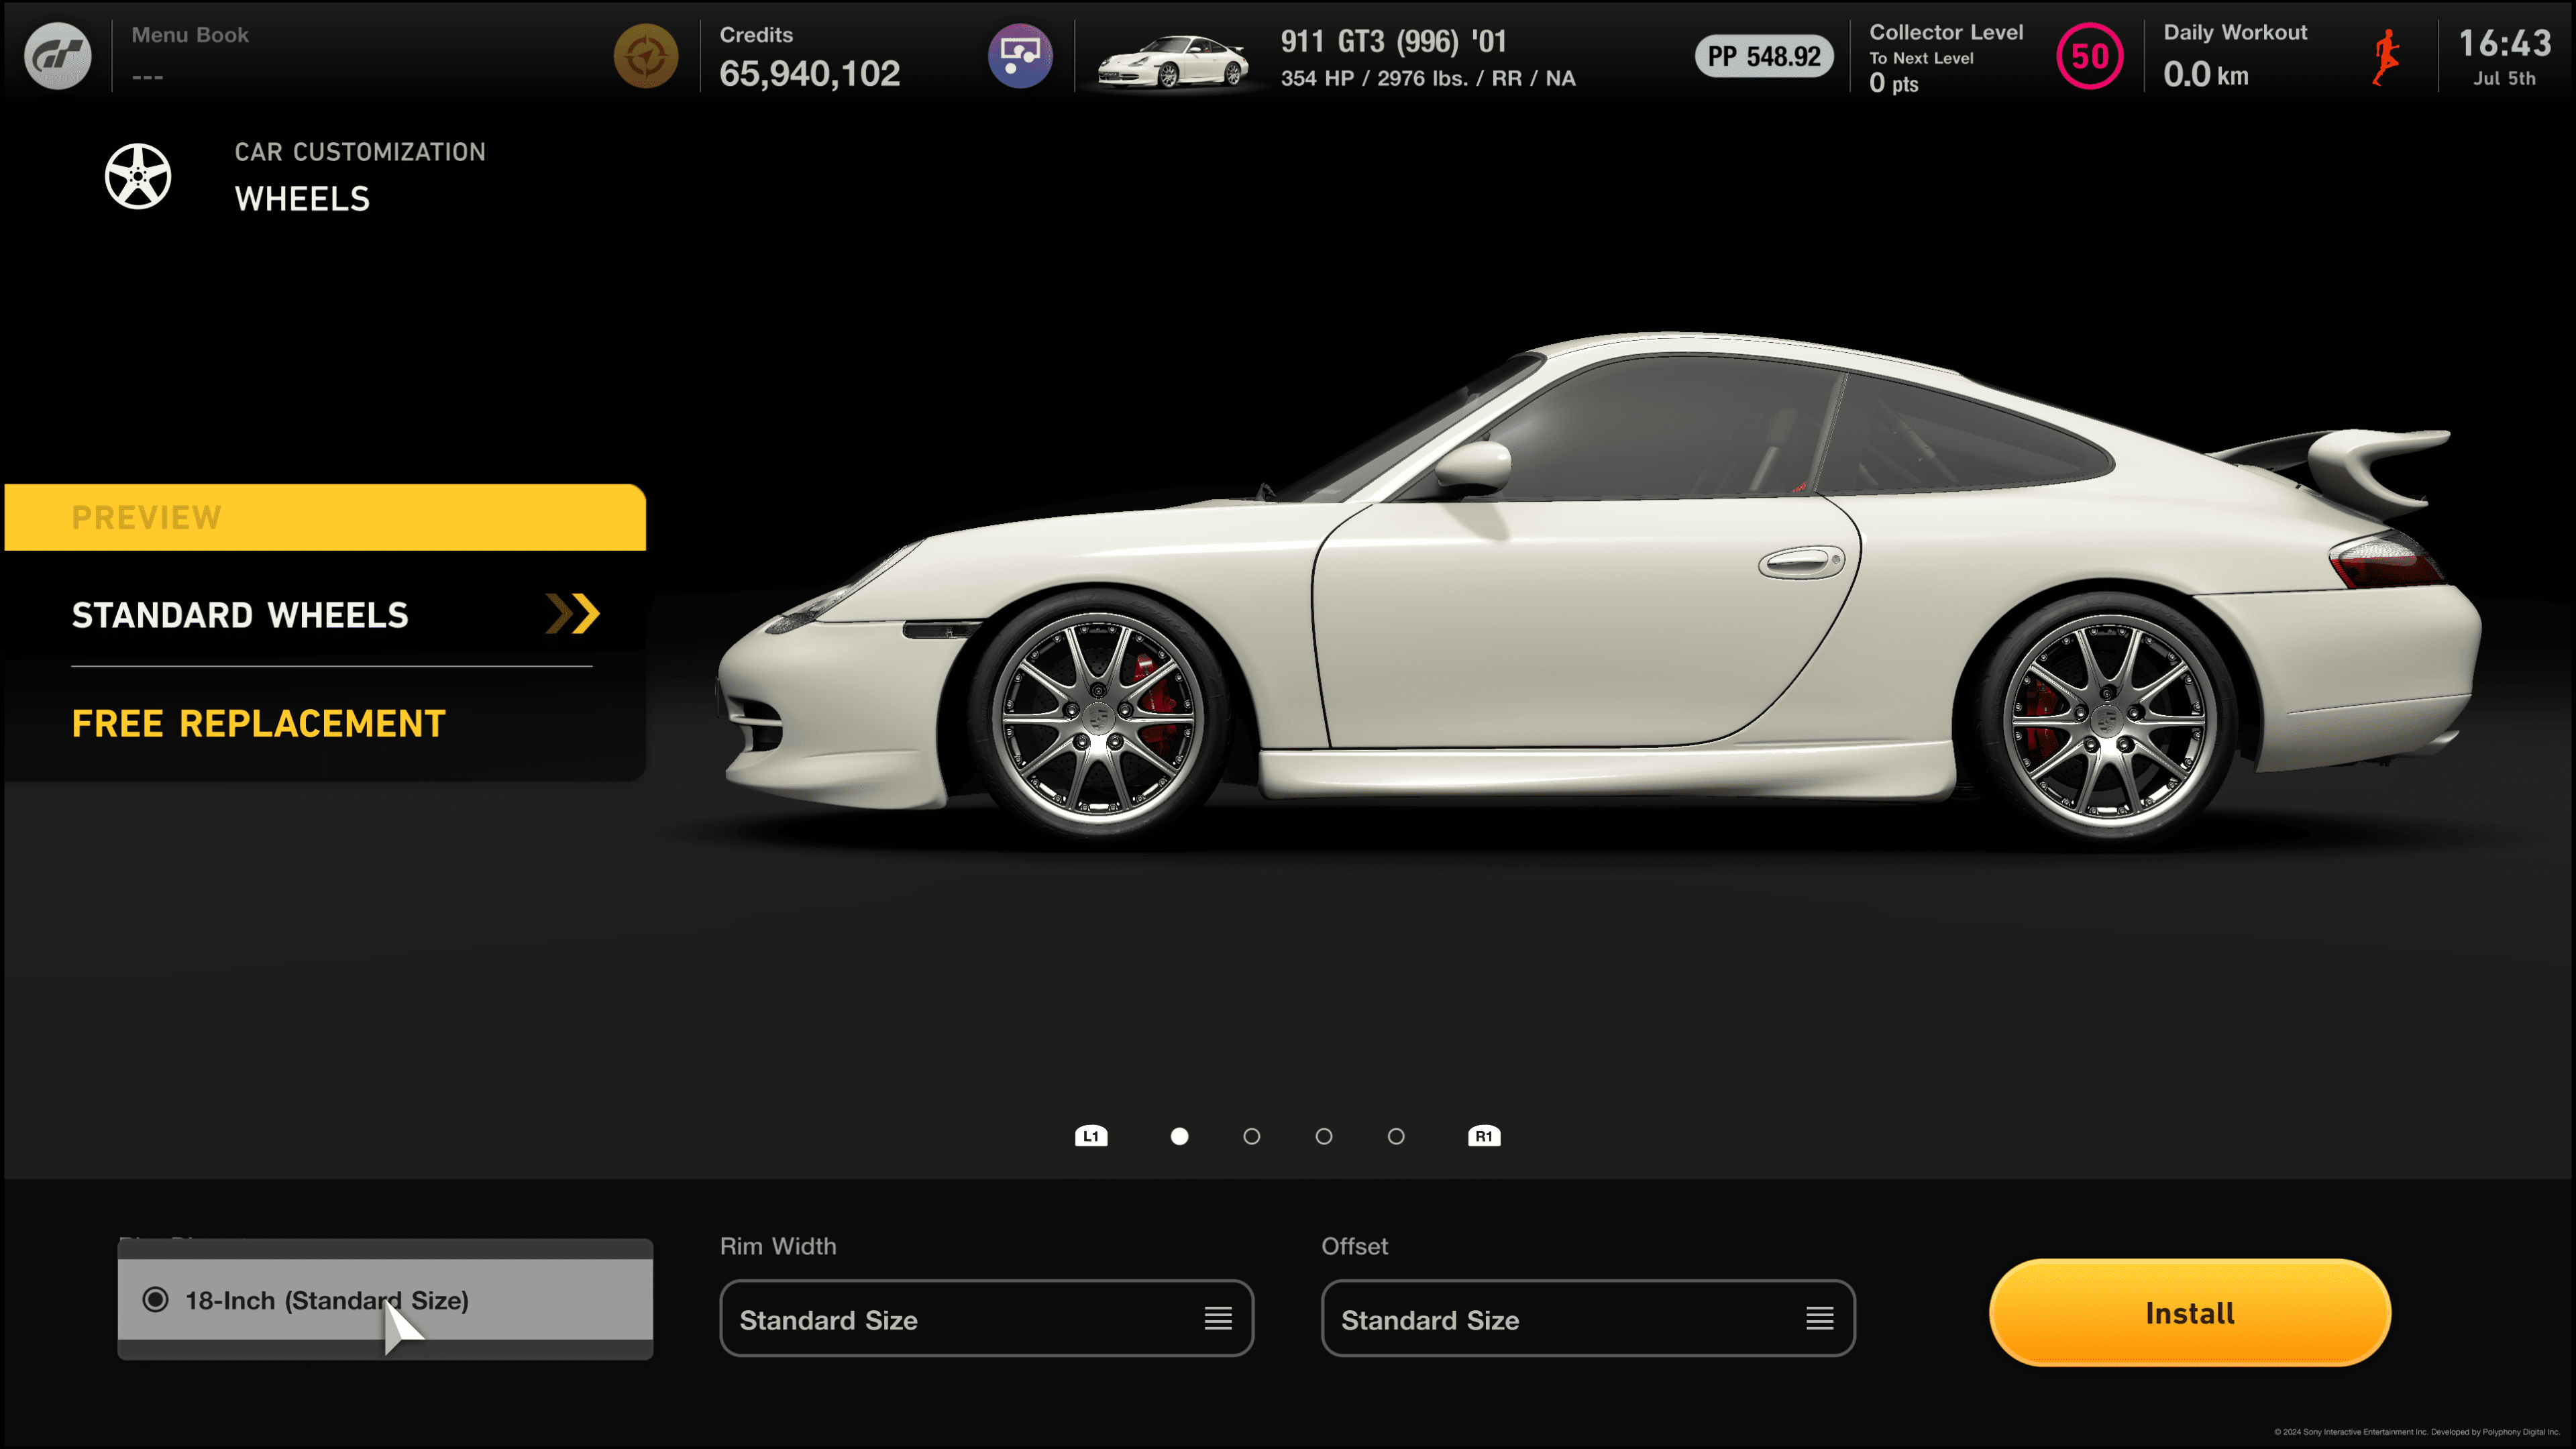Viewport: 2576px width, 1449px height.
Task: Click the purple garage showcase icon
Action: click(1020, 56)
